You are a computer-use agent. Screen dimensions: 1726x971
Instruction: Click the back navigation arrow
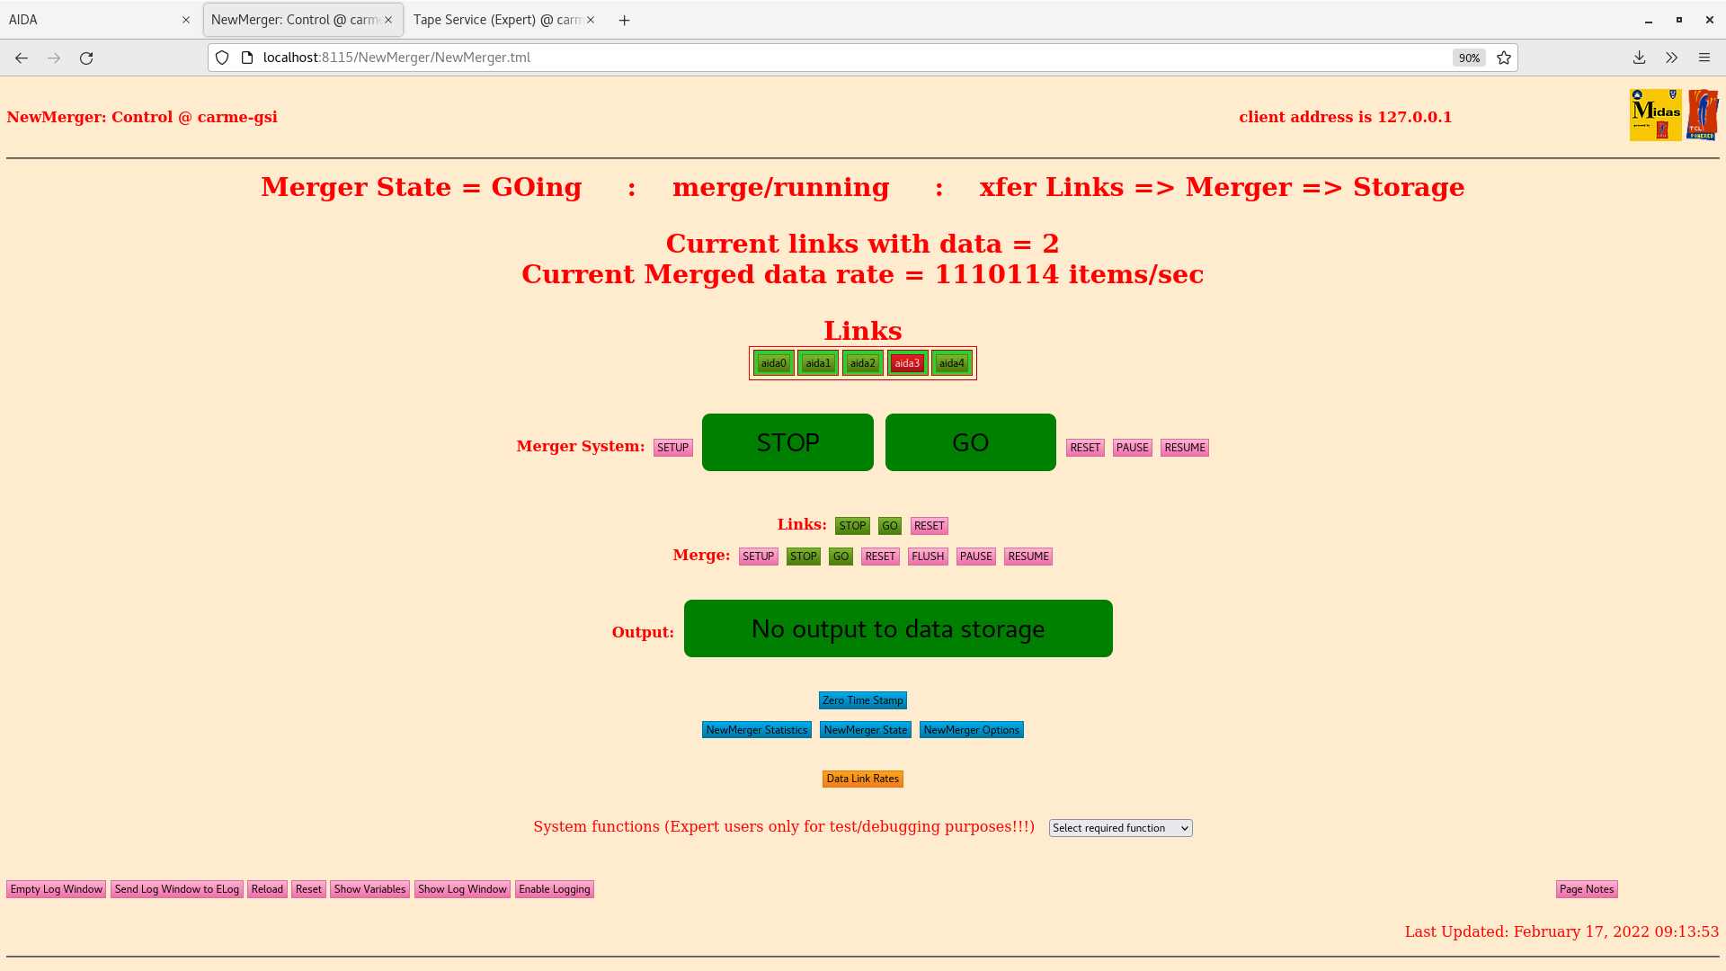pyautogui.click(x=22, y=58)
